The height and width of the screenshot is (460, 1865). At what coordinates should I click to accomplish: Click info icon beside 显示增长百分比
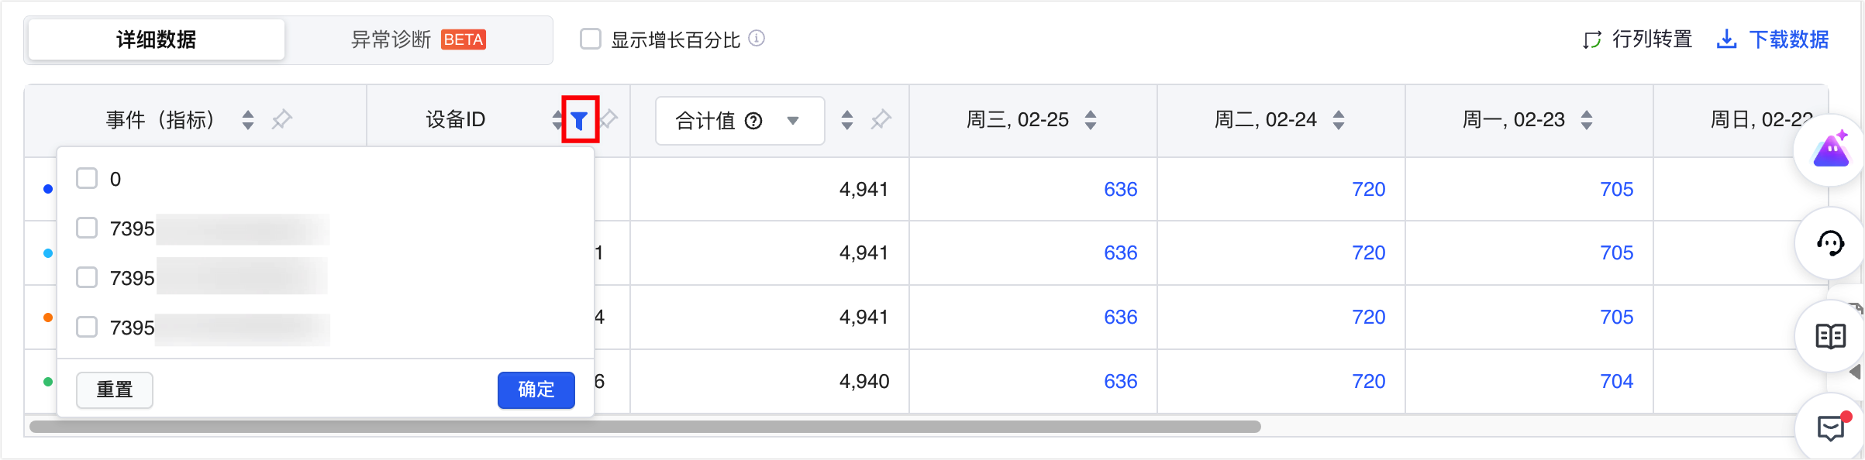click(x=757, y=39)
